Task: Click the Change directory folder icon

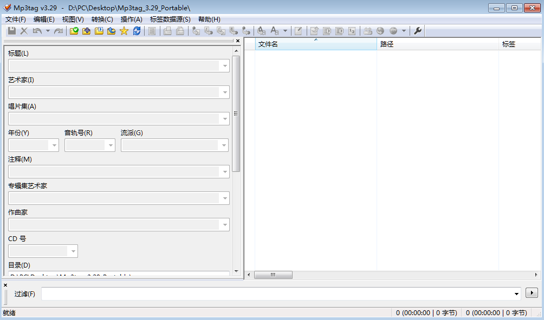Action: (74, 31)
